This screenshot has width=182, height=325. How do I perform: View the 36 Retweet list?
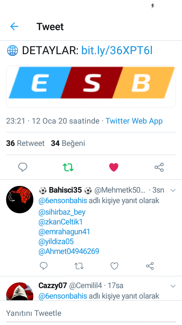25,143
